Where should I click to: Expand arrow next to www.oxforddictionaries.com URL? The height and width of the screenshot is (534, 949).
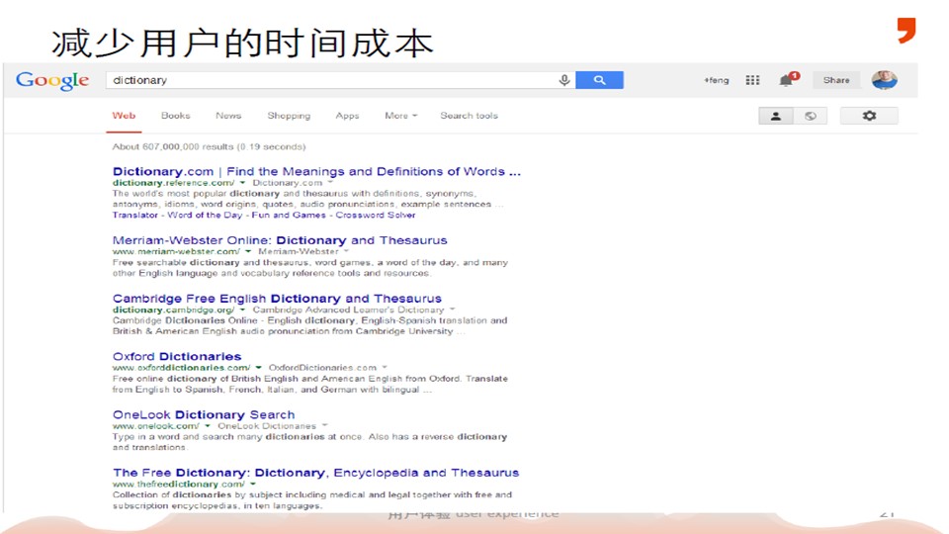(x=258, y=368)
